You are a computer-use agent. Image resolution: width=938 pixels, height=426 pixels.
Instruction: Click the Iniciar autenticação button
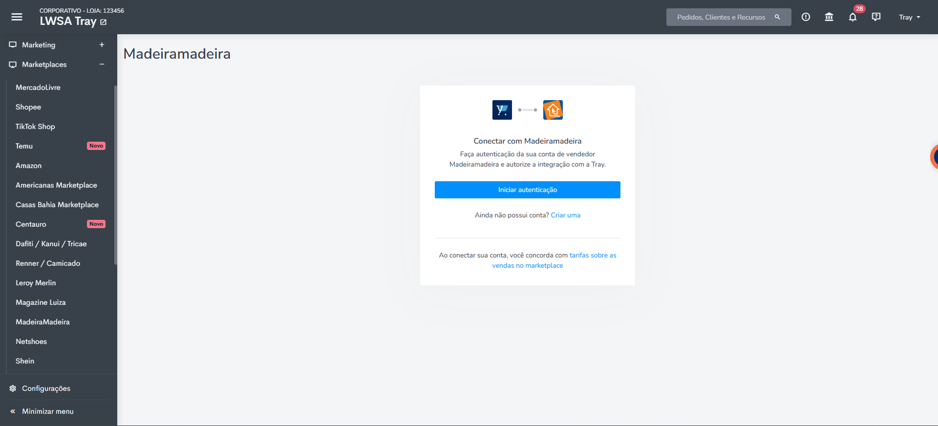click(528, 190)
